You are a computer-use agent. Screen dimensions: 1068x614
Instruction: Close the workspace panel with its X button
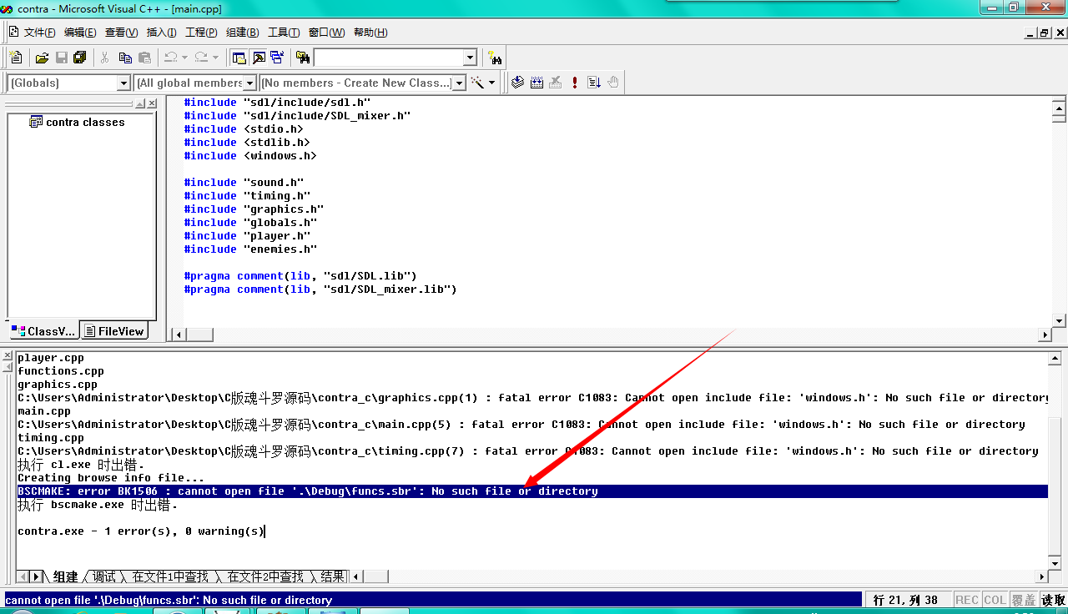tap(152, 103)
